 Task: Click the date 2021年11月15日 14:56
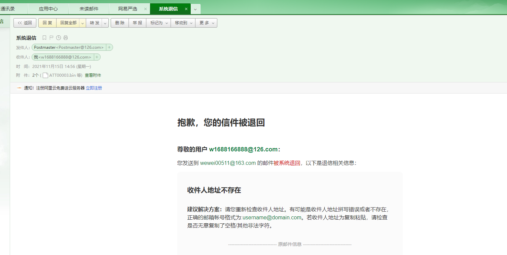(x=54, y=67)
